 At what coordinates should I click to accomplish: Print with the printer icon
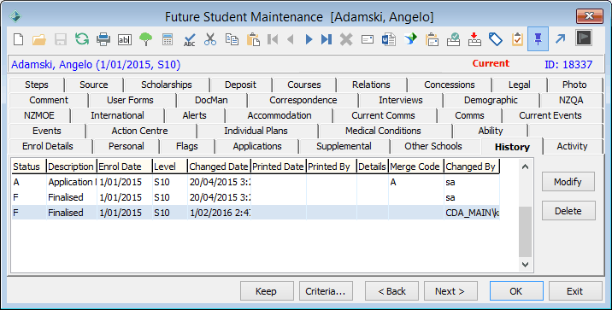[x=103, y=39]
